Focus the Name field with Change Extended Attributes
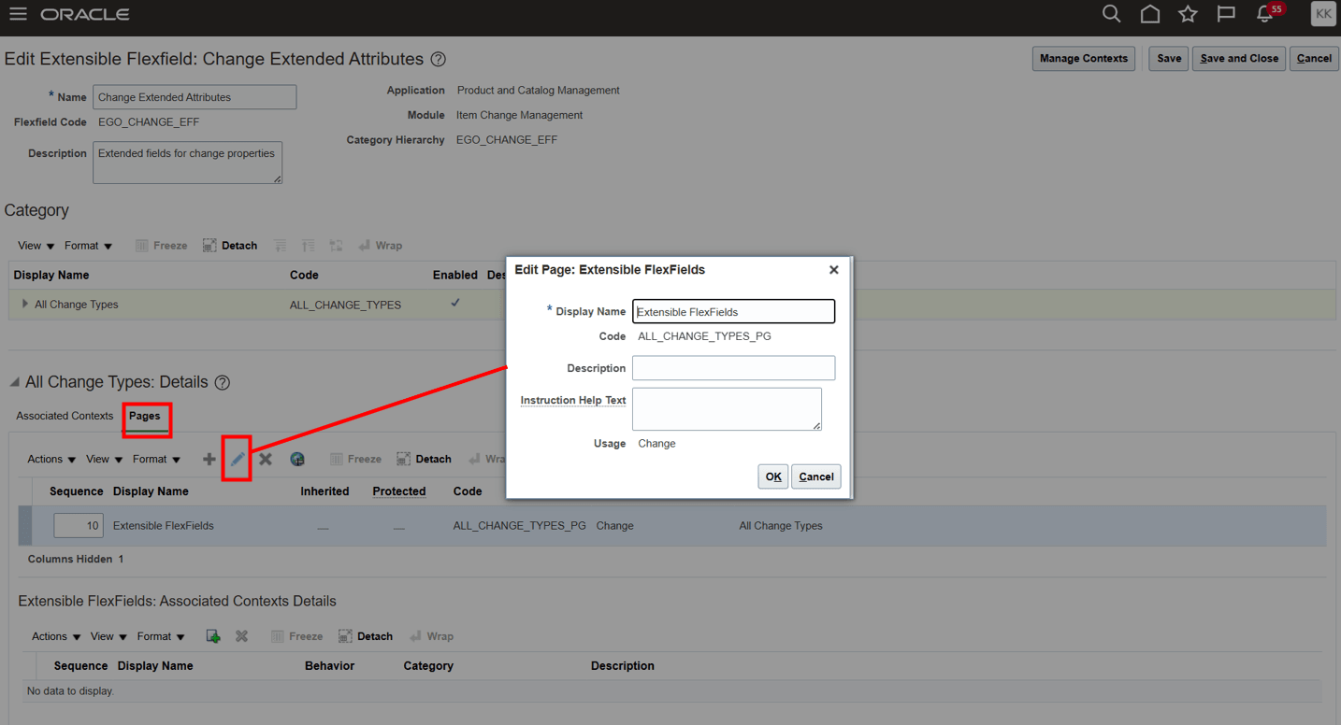The width and height of the screenshot is (1341, 725). (x=195, y=97)
